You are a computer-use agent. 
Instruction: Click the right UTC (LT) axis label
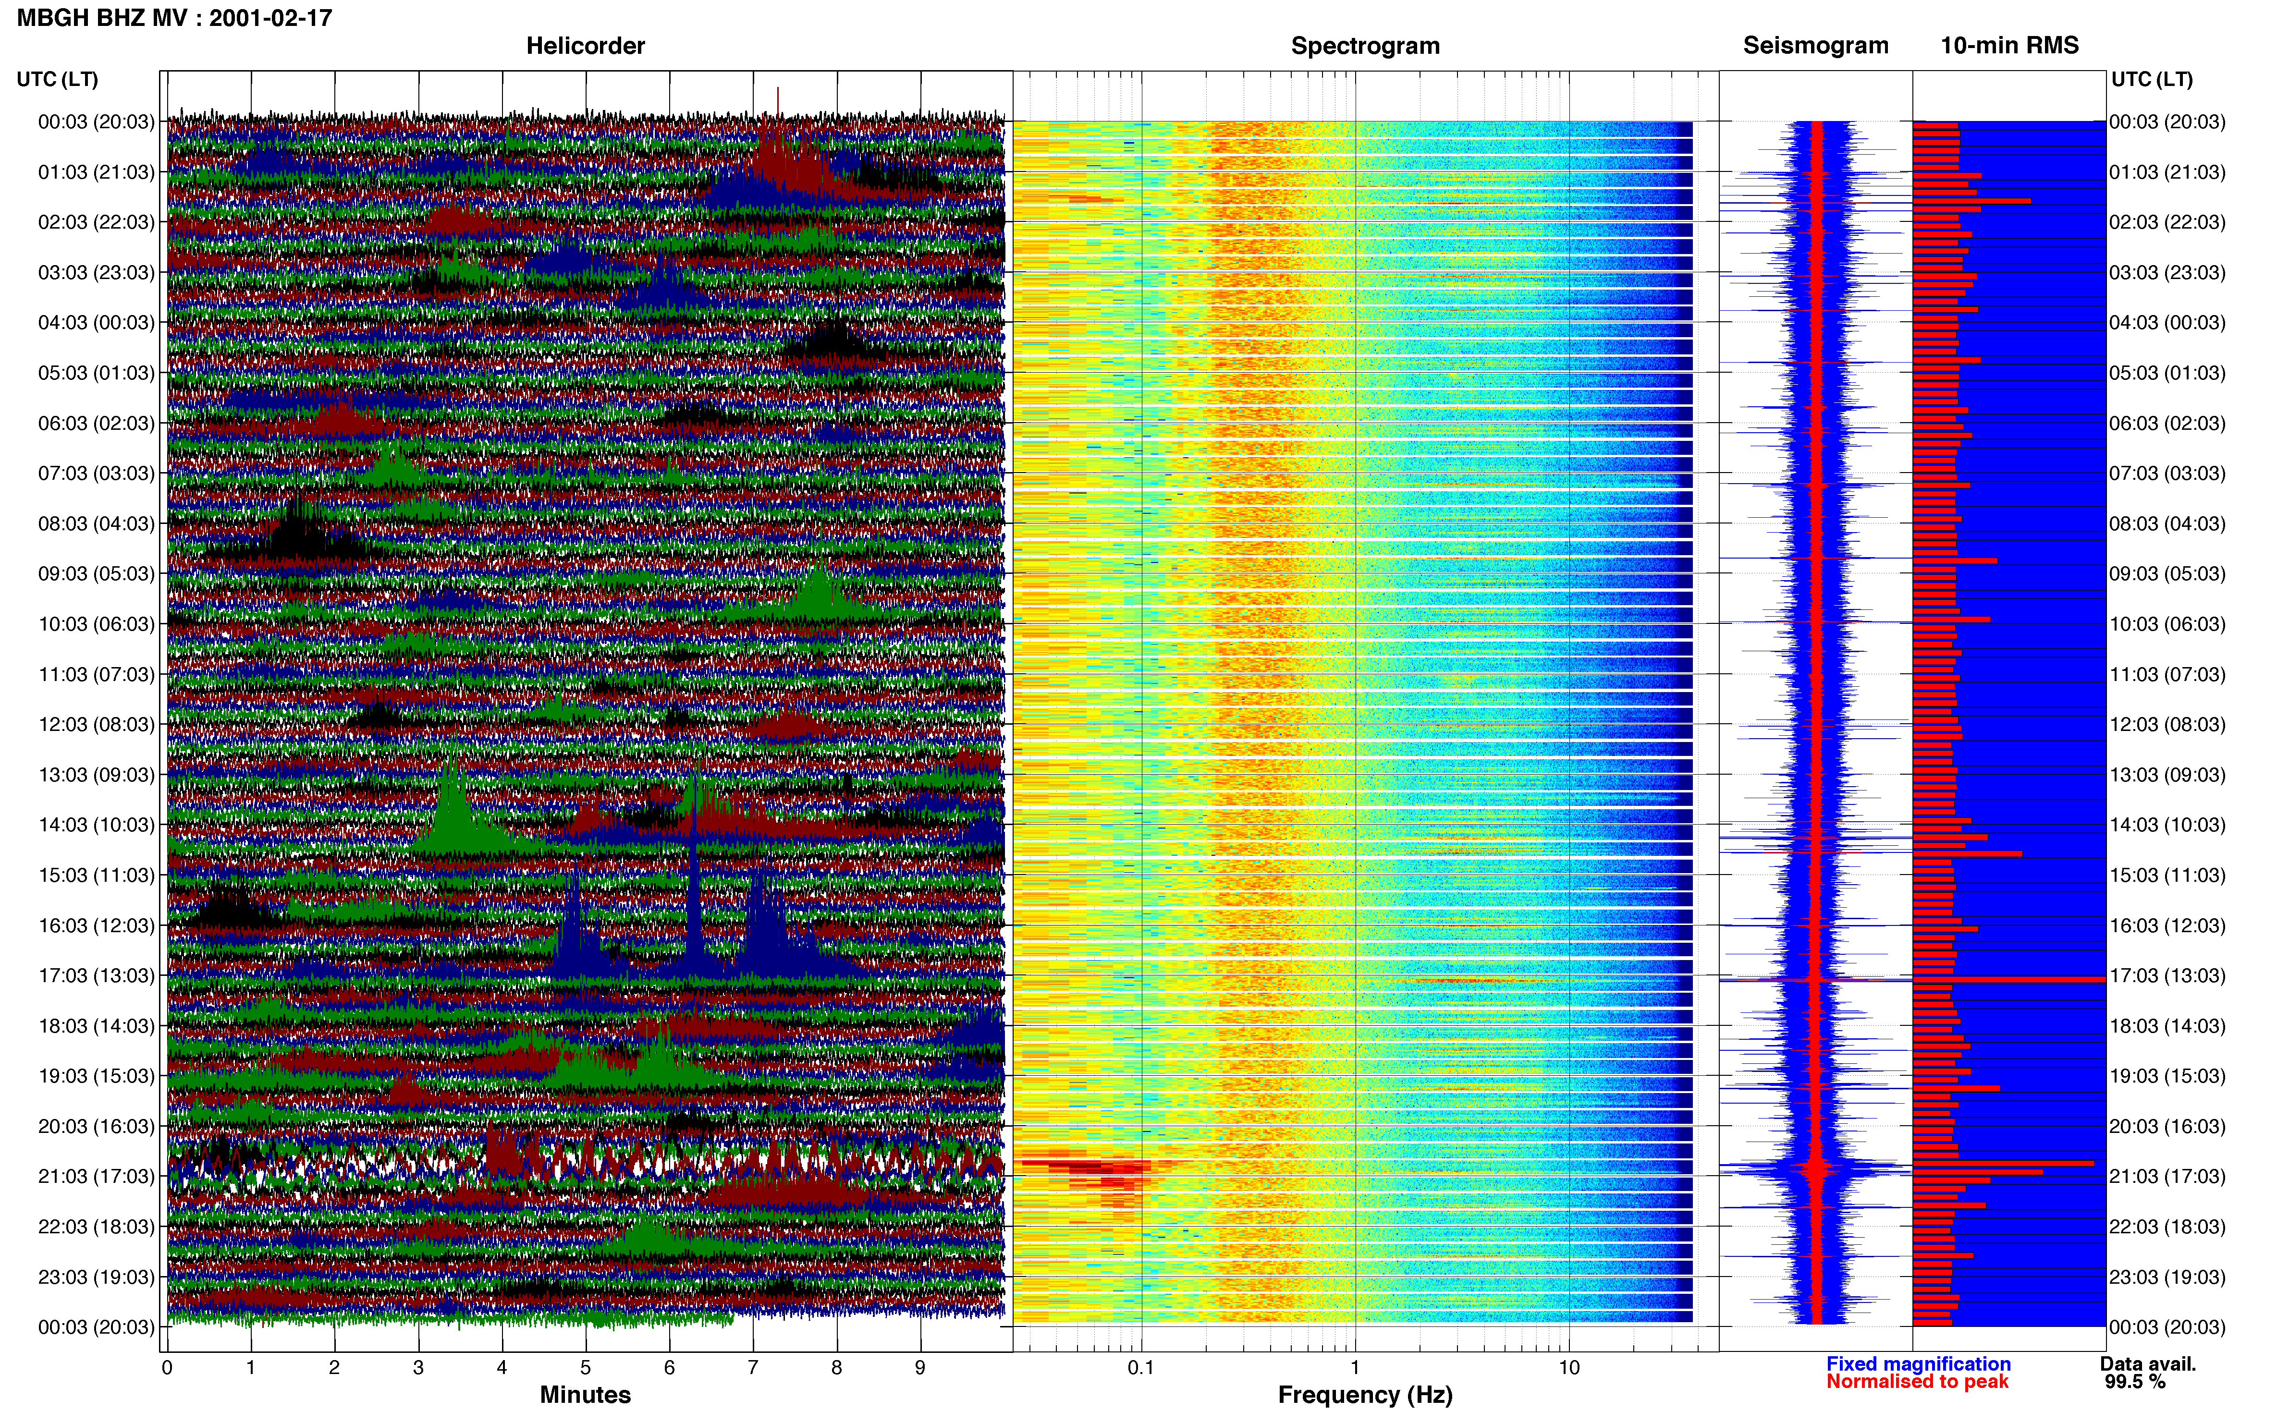[2152, 79]
